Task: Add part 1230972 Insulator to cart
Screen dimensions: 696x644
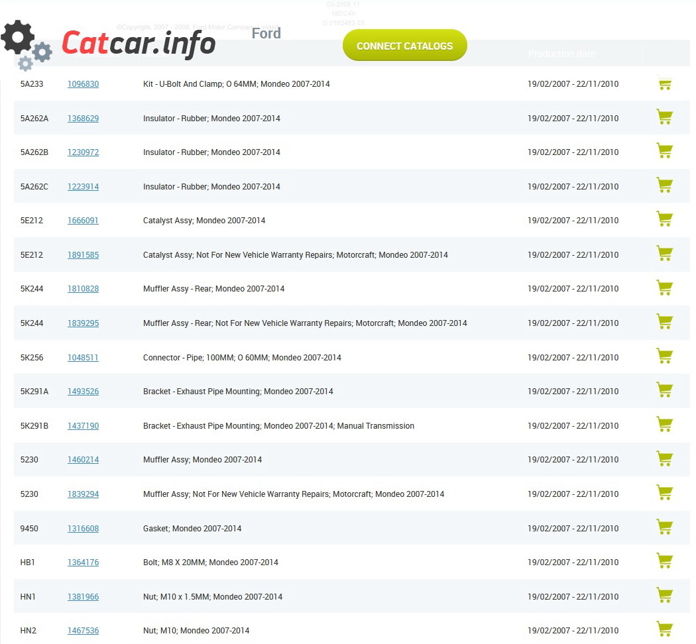Action: click(x=664, y=151)
